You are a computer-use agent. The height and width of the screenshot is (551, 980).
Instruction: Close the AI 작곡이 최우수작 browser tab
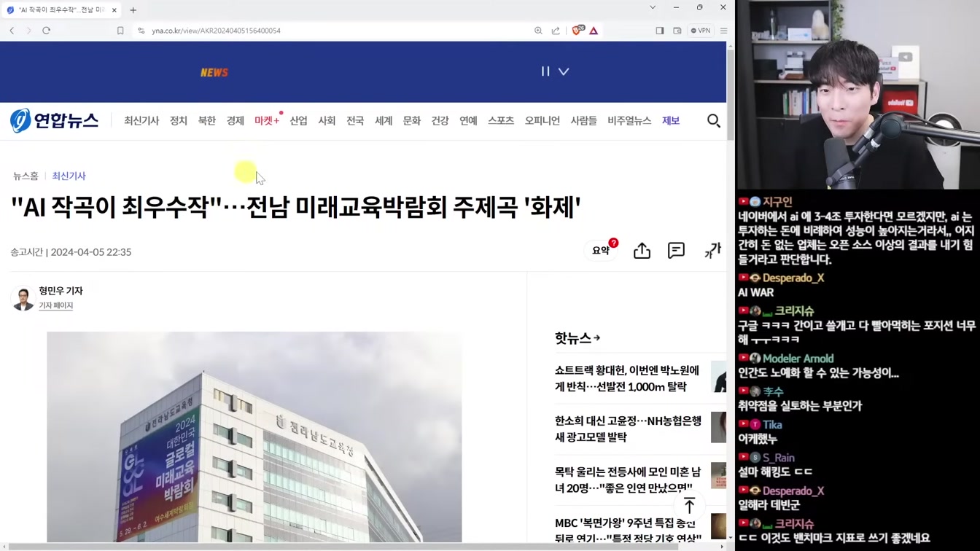114,10
